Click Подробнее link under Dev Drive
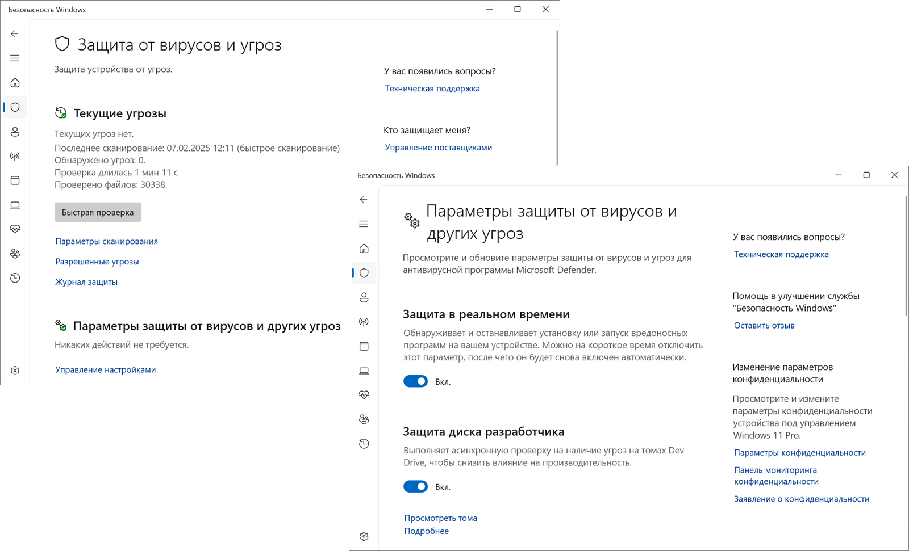 click(x=426, y=531)
